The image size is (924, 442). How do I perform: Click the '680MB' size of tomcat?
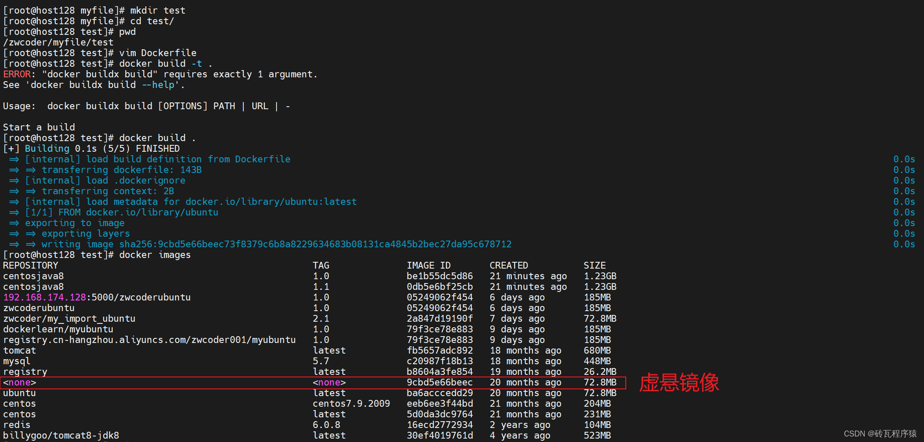tap(597, 350)
